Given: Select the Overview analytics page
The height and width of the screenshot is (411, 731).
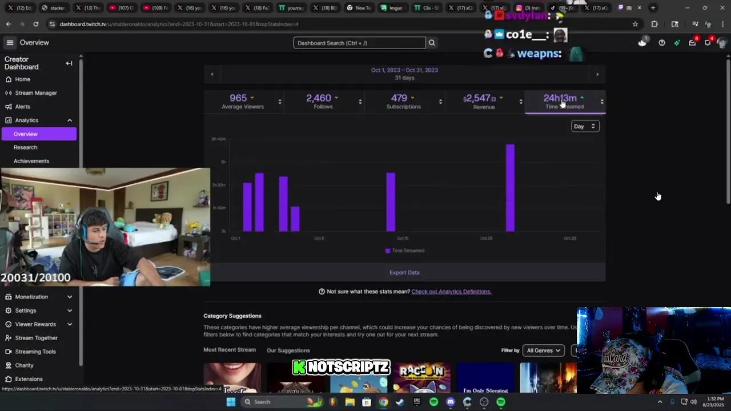Looking at the screenshot, I should click(x=39, y=134).
